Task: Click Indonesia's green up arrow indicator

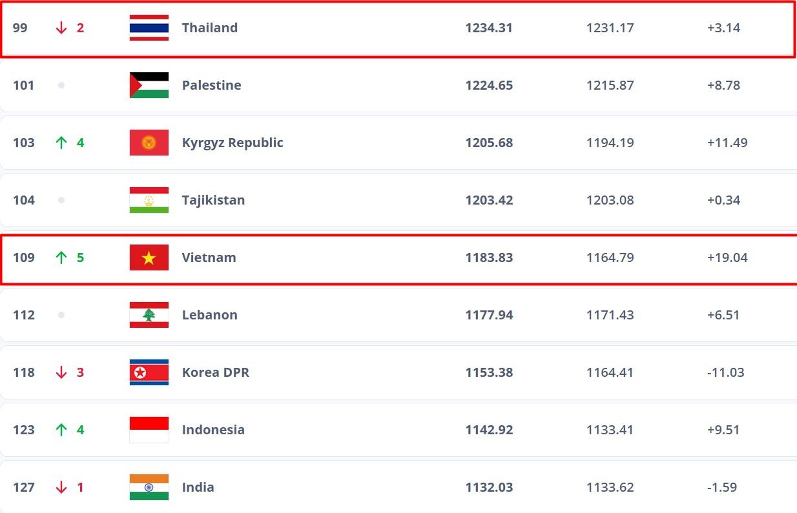Action: tap(61, 430)
